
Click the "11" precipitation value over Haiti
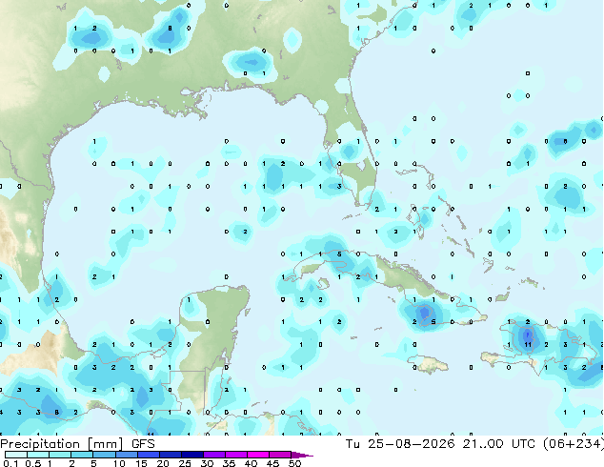(528, 344)
